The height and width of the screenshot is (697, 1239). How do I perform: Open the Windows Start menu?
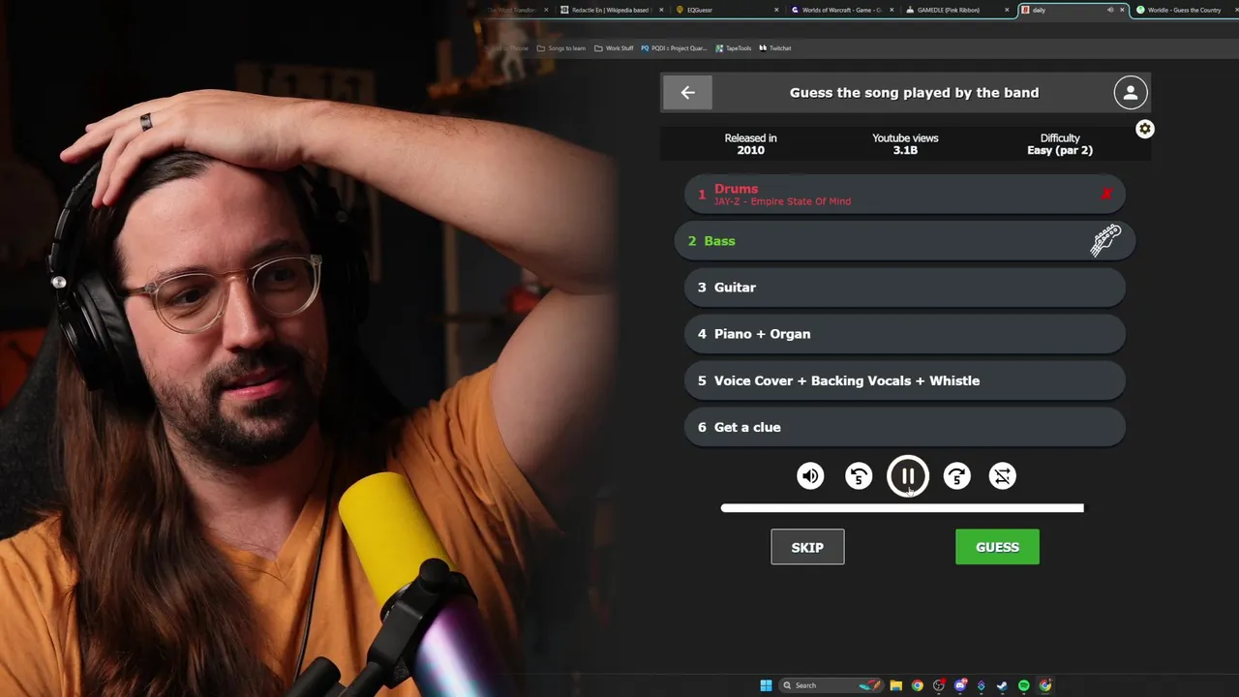click(766, 685)
